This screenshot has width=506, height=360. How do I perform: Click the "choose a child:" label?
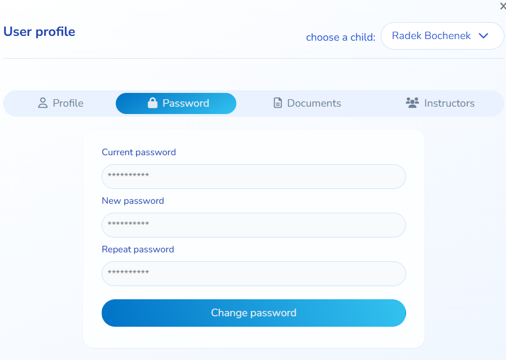[341, 37]
